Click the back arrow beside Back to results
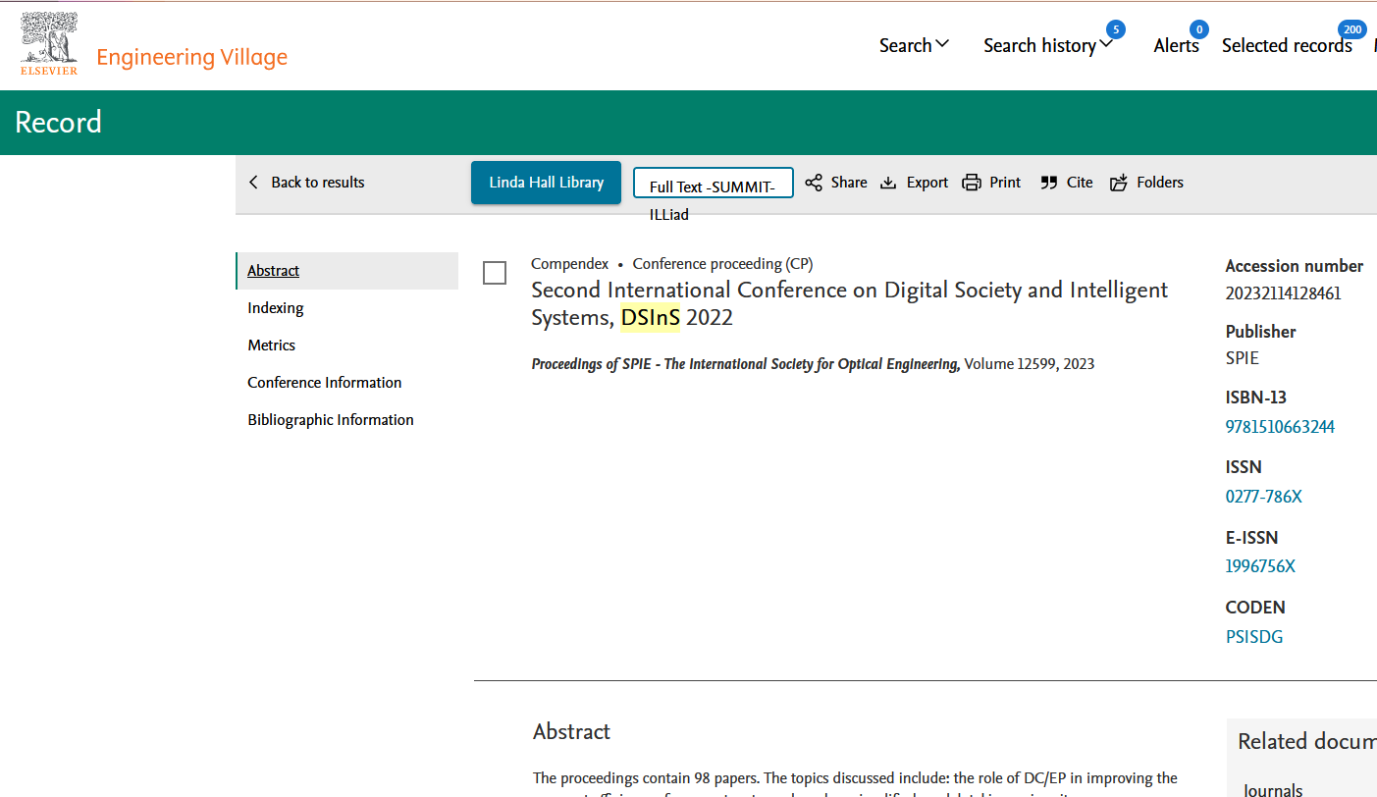The height and width of the screenshot is (797, 1377). (254, 183)
